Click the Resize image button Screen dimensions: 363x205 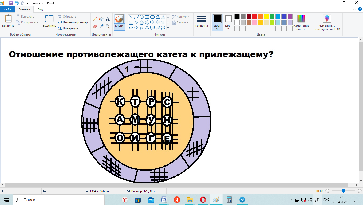[x=73, y=22]
